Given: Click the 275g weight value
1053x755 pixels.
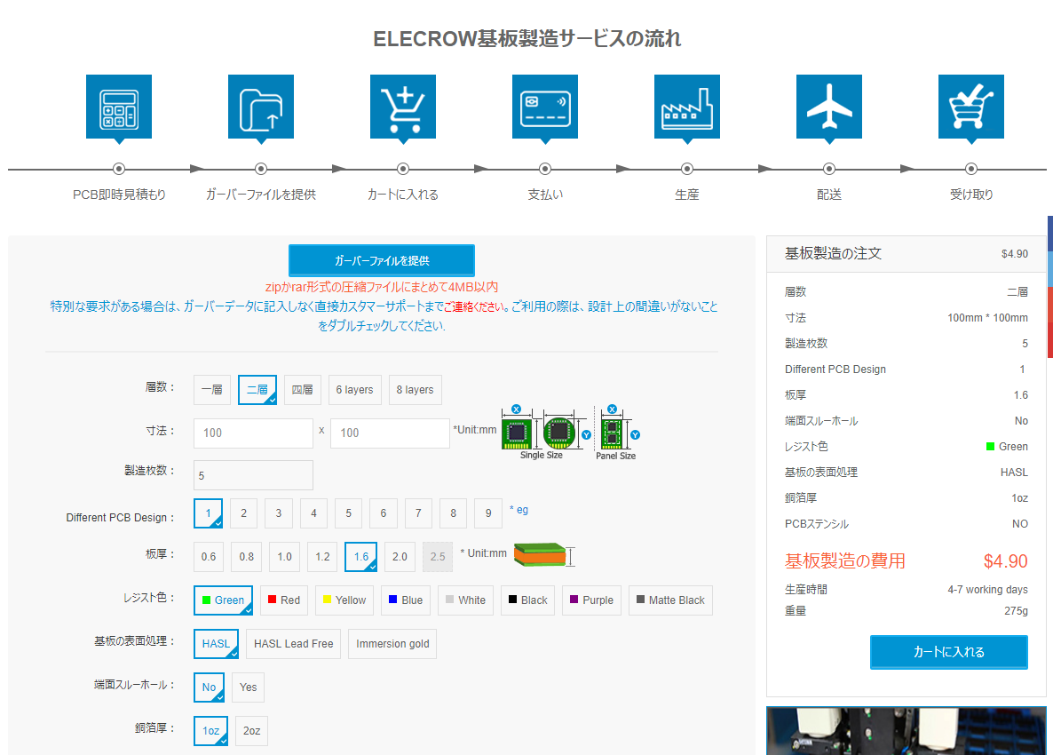Looking at the screenshot, I should point(1016,611).
